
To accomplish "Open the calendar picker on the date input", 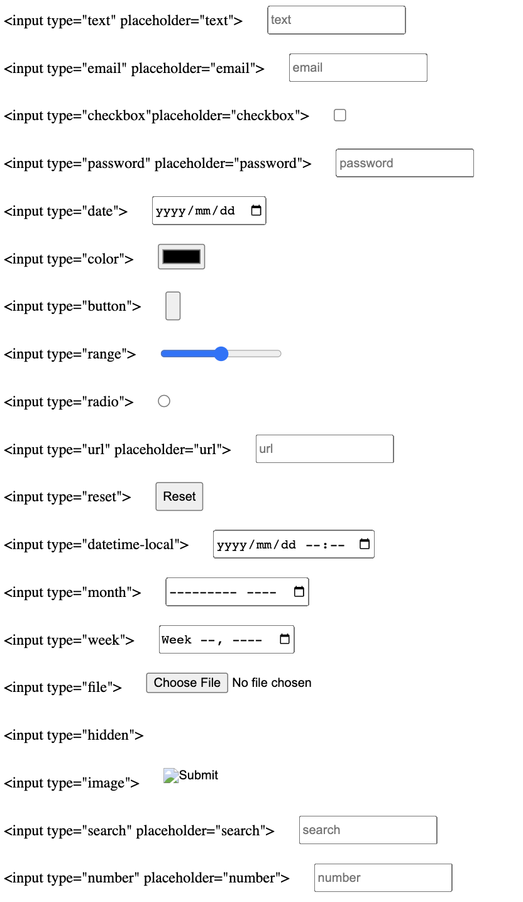I will click(256, 211).
